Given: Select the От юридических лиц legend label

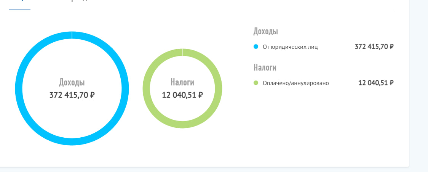Looking at the screenshot, I should [290, 47].
